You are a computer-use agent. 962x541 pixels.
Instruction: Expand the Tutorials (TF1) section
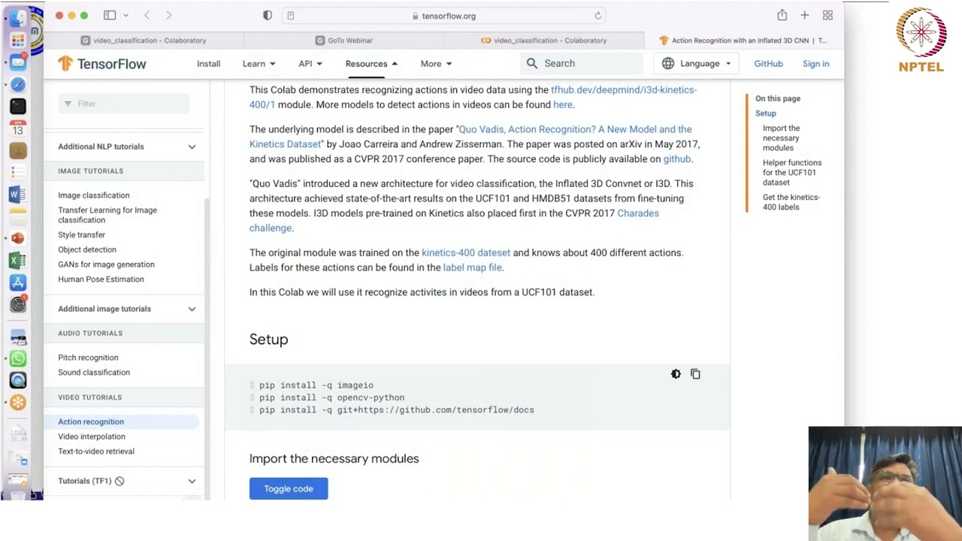tap(192, 481)
